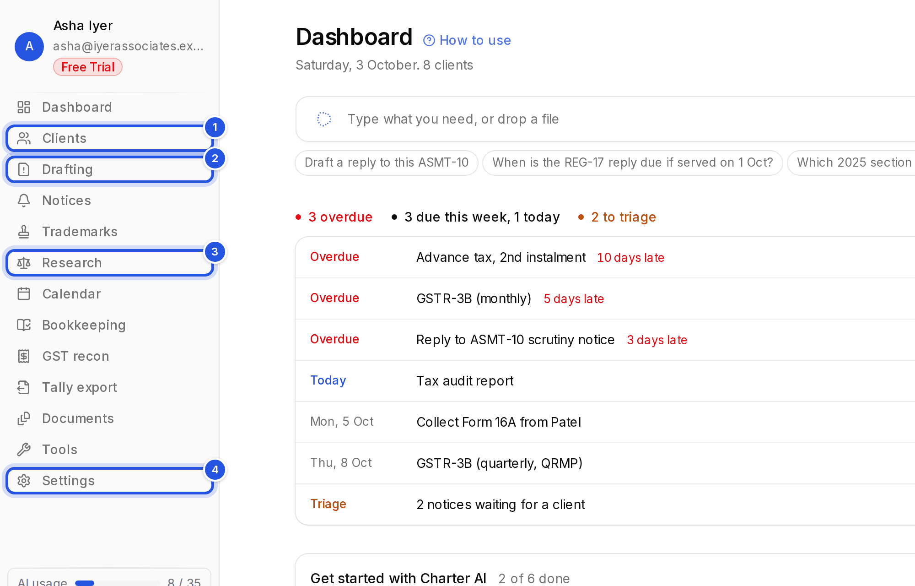
Task: Open the Research section
Action: tap(110, 263)
